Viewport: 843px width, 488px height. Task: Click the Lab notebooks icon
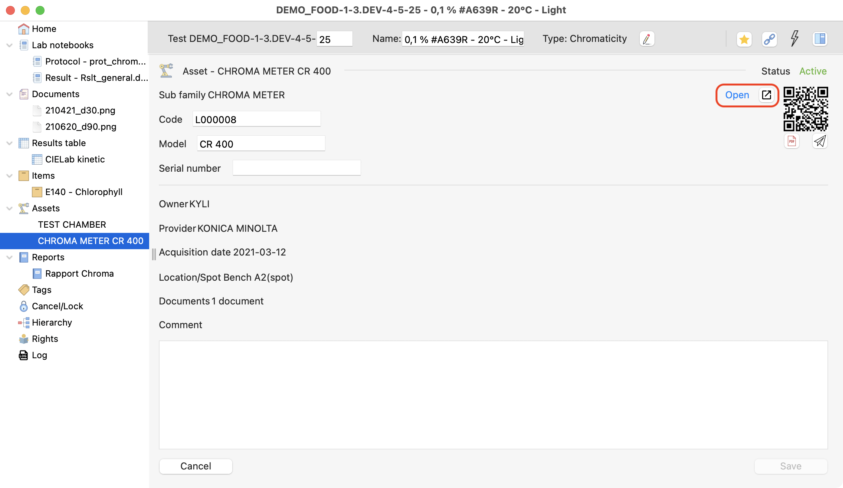point(23,45)
